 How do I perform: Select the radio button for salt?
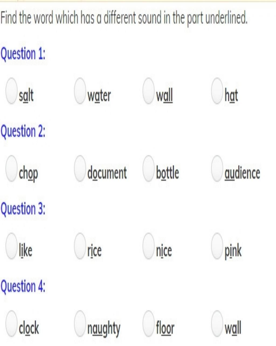11,91
